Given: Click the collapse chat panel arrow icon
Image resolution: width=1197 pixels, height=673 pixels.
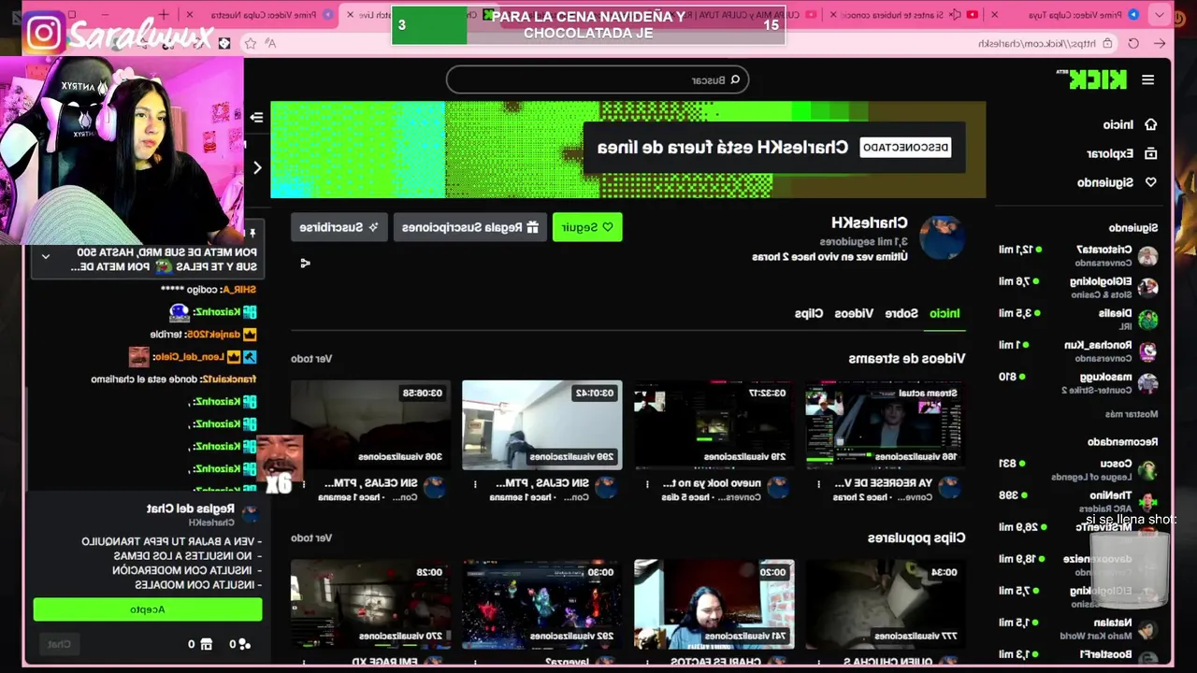Looking at the screenshot, I should (x=256, y=117).
